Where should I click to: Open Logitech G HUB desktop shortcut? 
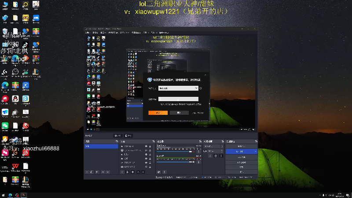point(5,73)
